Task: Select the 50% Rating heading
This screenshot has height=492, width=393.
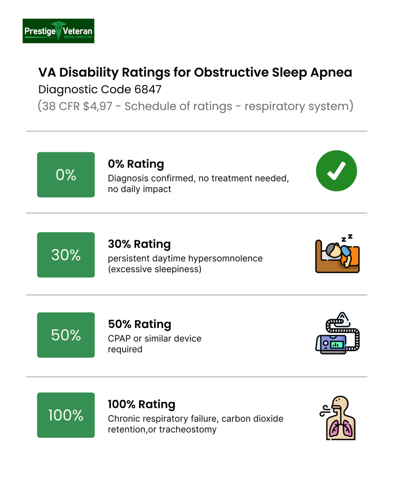Action: [x=139, y=324]
